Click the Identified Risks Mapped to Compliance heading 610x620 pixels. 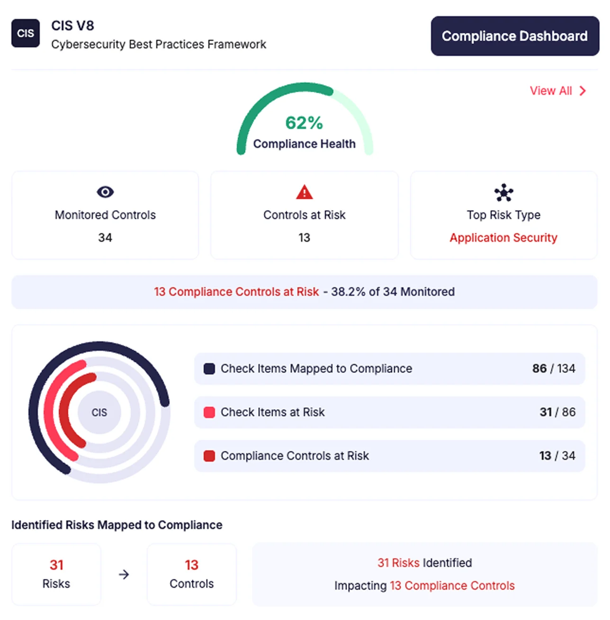(x=117, y=525)
